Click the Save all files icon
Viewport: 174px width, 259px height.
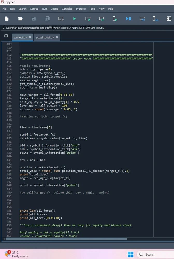tap(47, 19)
